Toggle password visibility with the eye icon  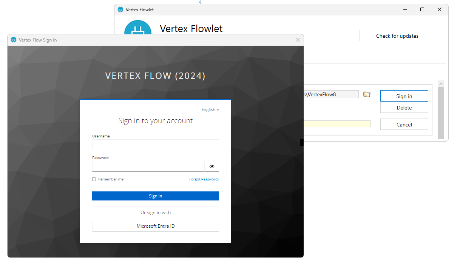212,166
